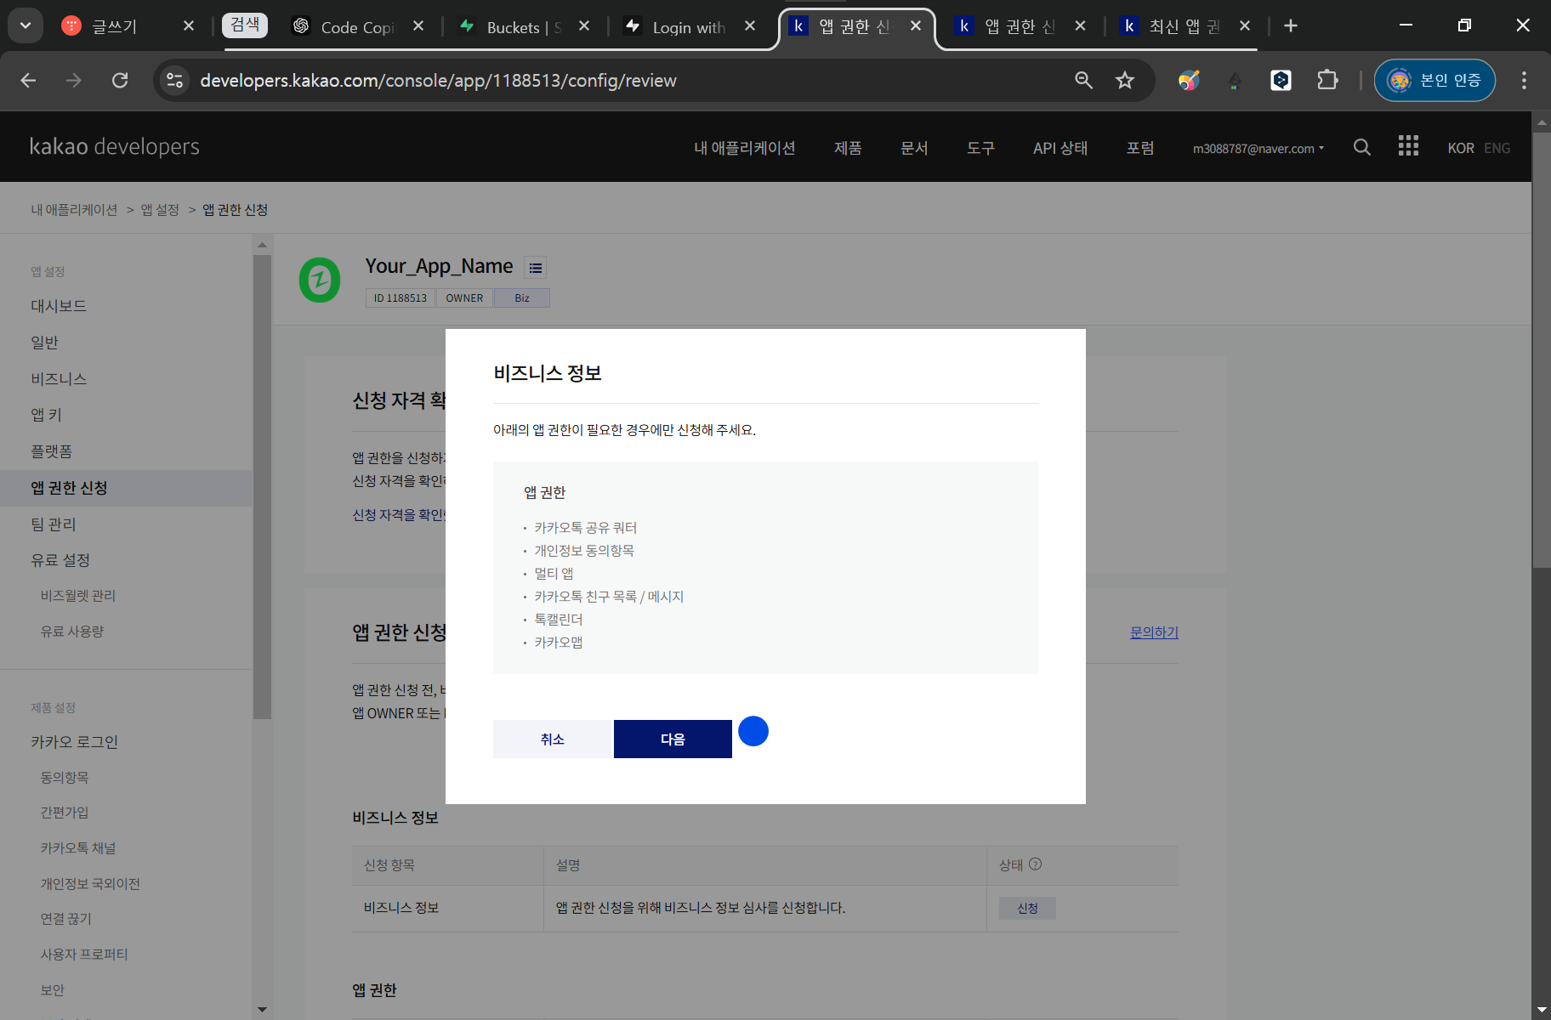Bookmark this page with star icon
Viewport: 1551px width, 1020px height.
(1125, 80)
